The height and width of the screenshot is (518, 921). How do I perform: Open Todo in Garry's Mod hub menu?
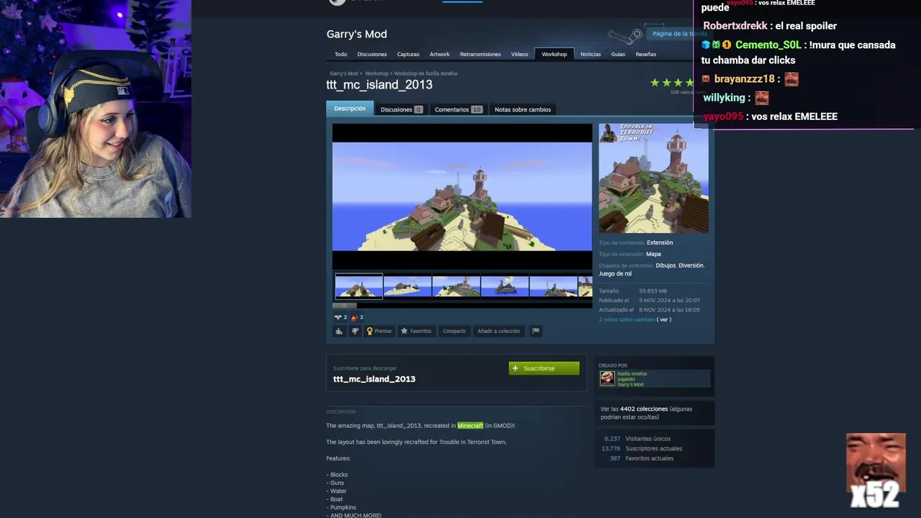tap(341, 54)
